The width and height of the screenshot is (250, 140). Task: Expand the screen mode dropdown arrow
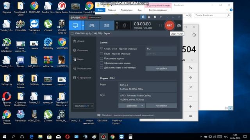point(83,25)
